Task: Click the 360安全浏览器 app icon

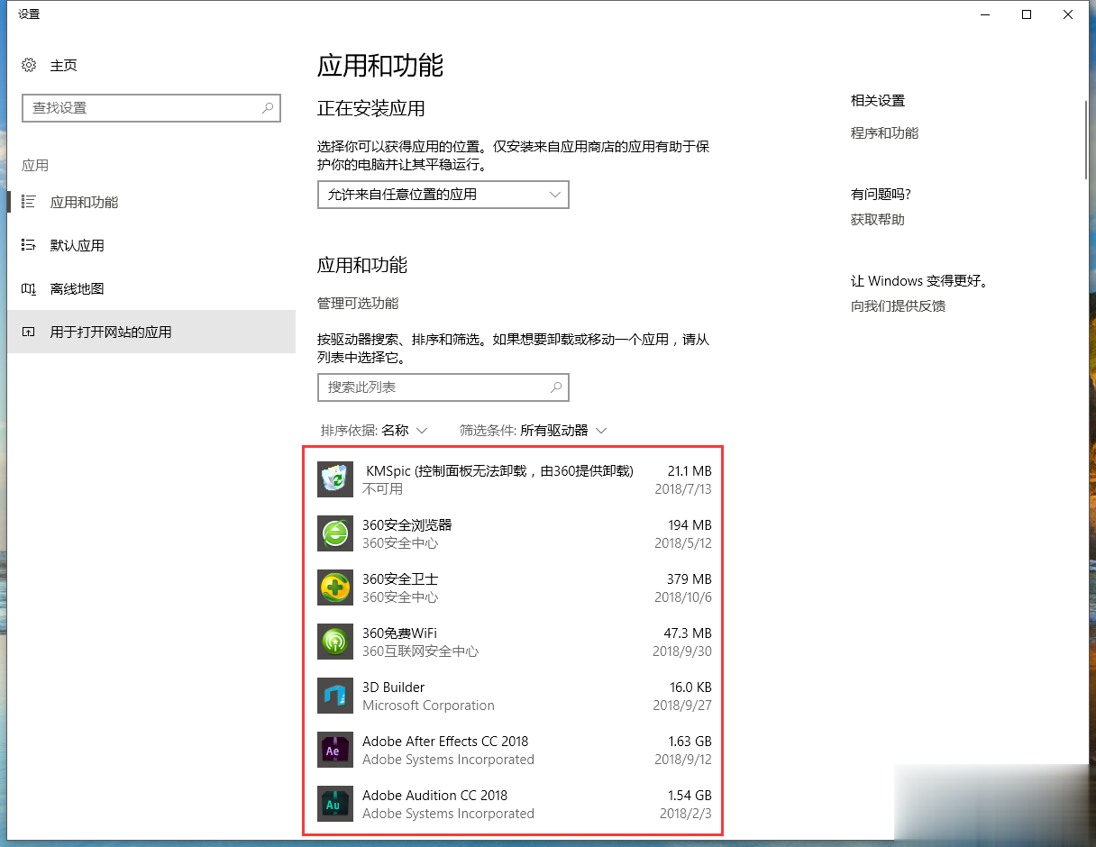Action: (x=335, y=533)
